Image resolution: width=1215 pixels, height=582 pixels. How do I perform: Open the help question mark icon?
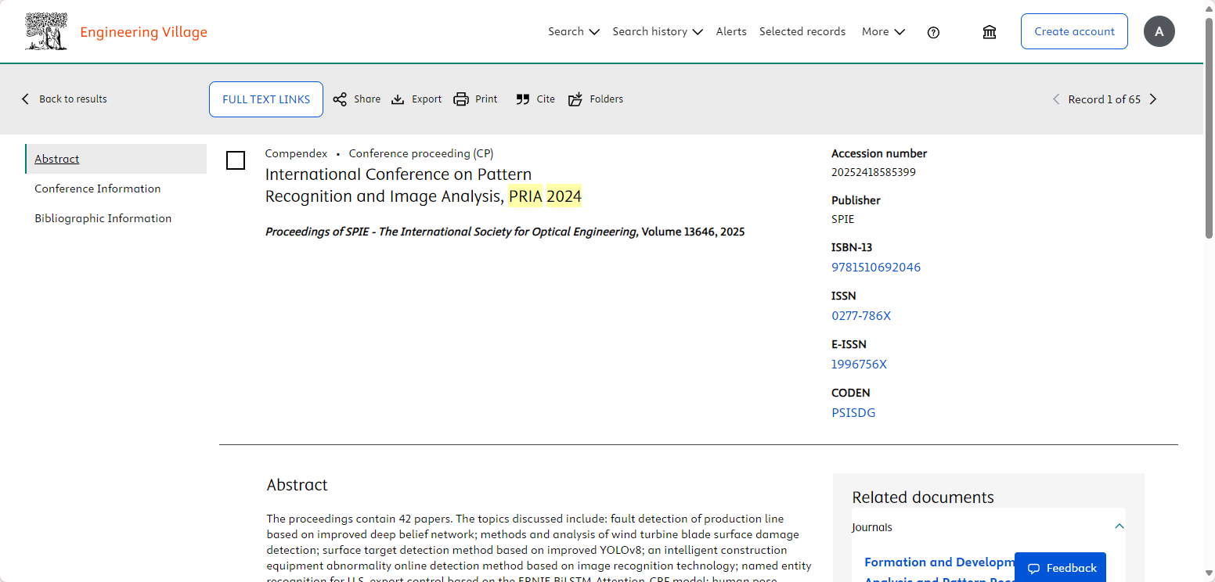933,32
